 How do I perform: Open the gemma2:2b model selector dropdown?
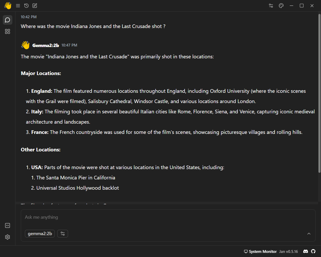click(40, 234)
